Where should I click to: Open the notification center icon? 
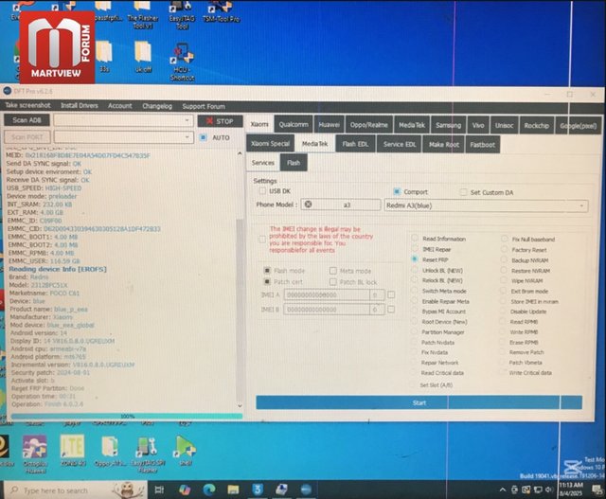(x=597, y=490)
